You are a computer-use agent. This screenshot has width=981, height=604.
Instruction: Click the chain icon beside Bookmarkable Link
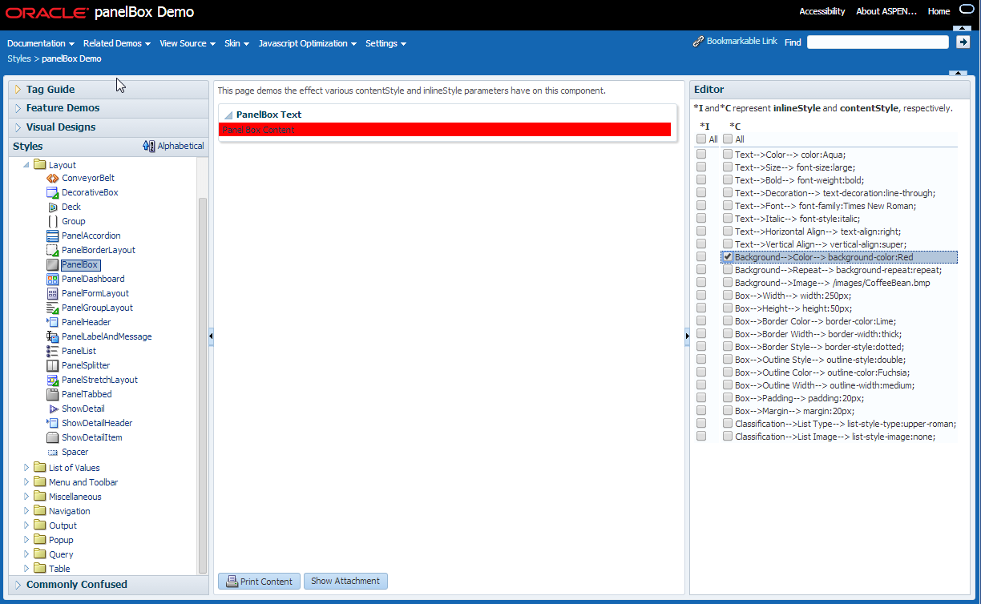tap(698, 42)
